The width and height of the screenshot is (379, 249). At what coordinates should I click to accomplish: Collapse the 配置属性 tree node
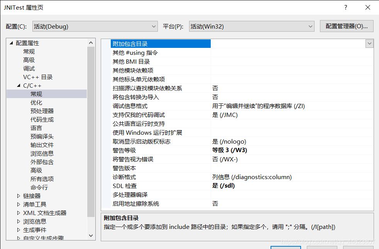[11, 43]
